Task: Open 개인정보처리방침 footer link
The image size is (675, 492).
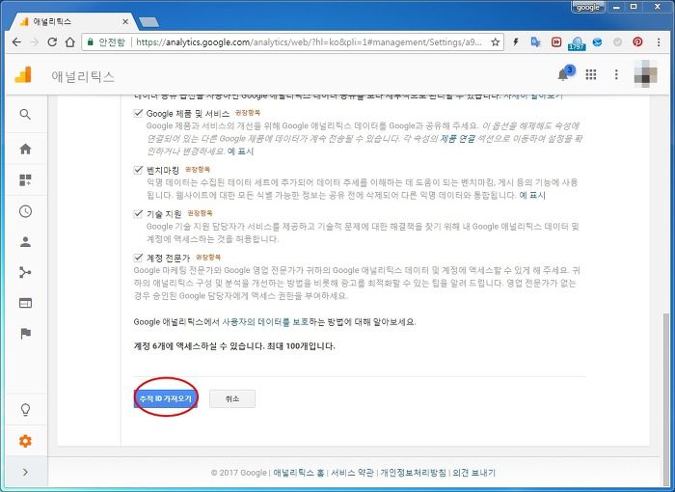Action: pyautogui.click(x=414, y=473)
